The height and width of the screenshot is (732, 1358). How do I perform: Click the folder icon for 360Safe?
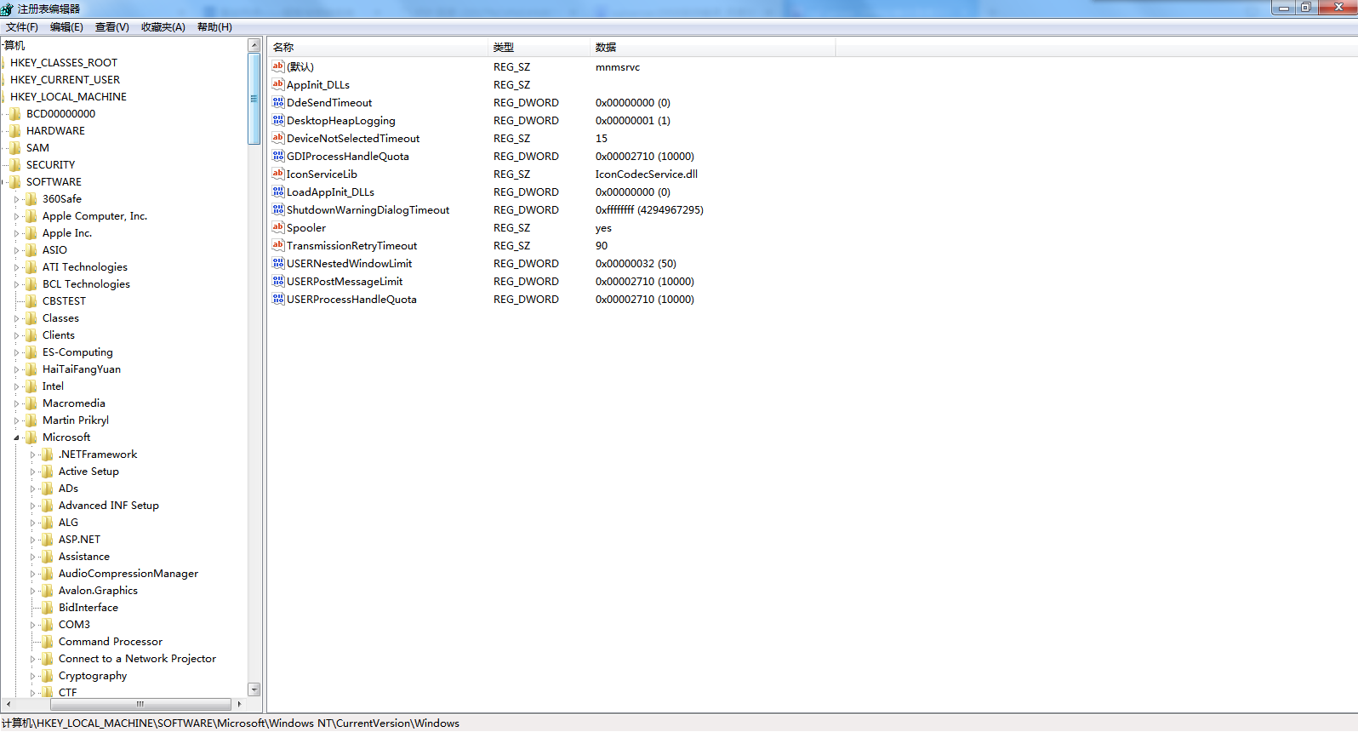click(31, 199)
